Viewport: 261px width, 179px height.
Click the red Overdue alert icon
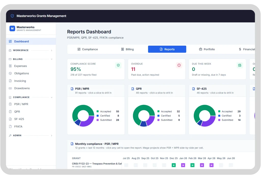[x=179, y=65]
